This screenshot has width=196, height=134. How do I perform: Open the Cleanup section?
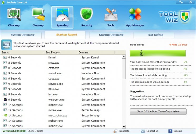[38, 17]
